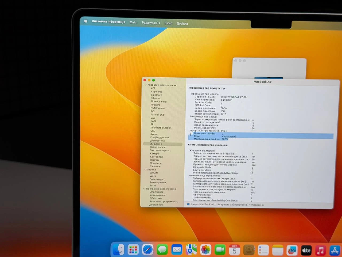This screenshot has height=257, width=342.
Task: Select Thunderbolt/USB4 in sidebar
Action: 161,128
